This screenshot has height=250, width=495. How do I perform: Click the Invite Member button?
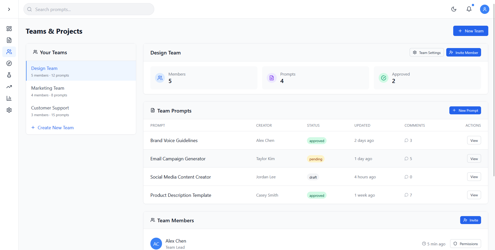[x=464, y=52]
